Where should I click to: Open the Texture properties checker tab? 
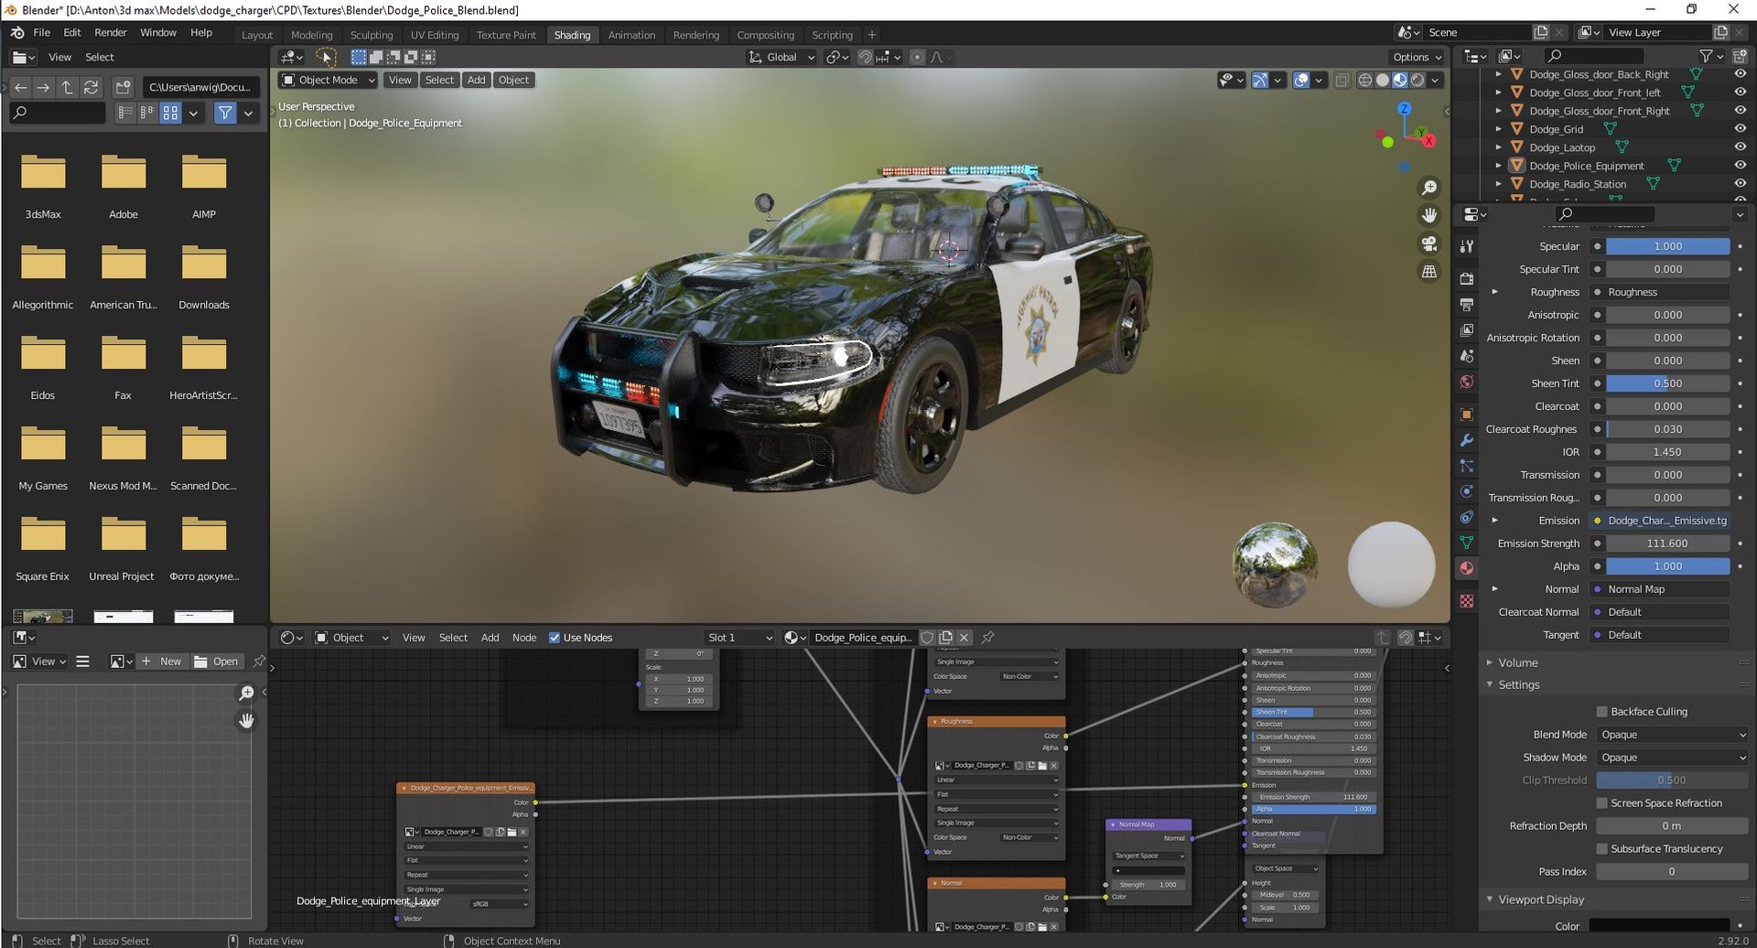pyautogui.click(x=1467, y=601)
